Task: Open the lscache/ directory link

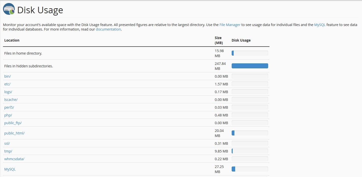Action: point(11,99)
